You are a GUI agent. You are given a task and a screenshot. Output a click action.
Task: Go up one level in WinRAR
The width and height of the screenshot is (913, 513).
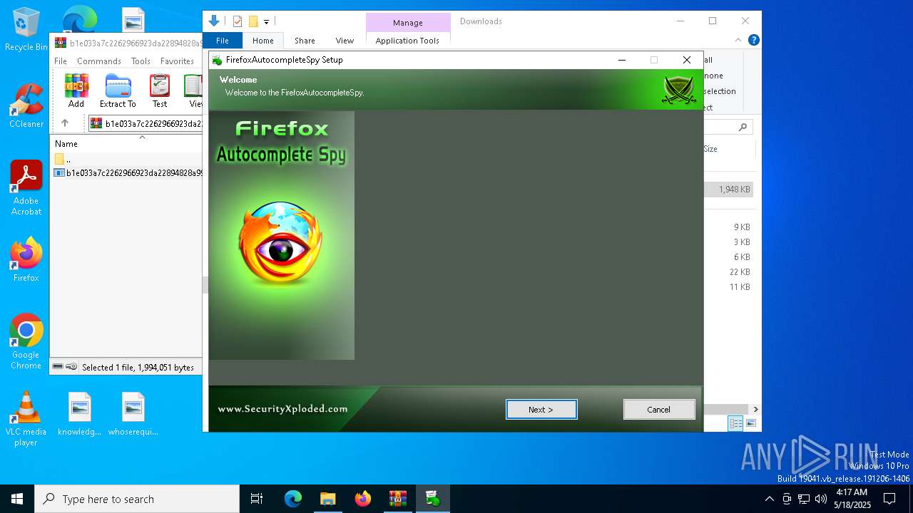coord(64,123)
